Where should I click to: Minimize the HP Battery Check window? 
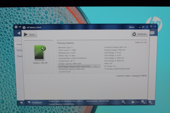pyautogui.click(x=139, y=27)
